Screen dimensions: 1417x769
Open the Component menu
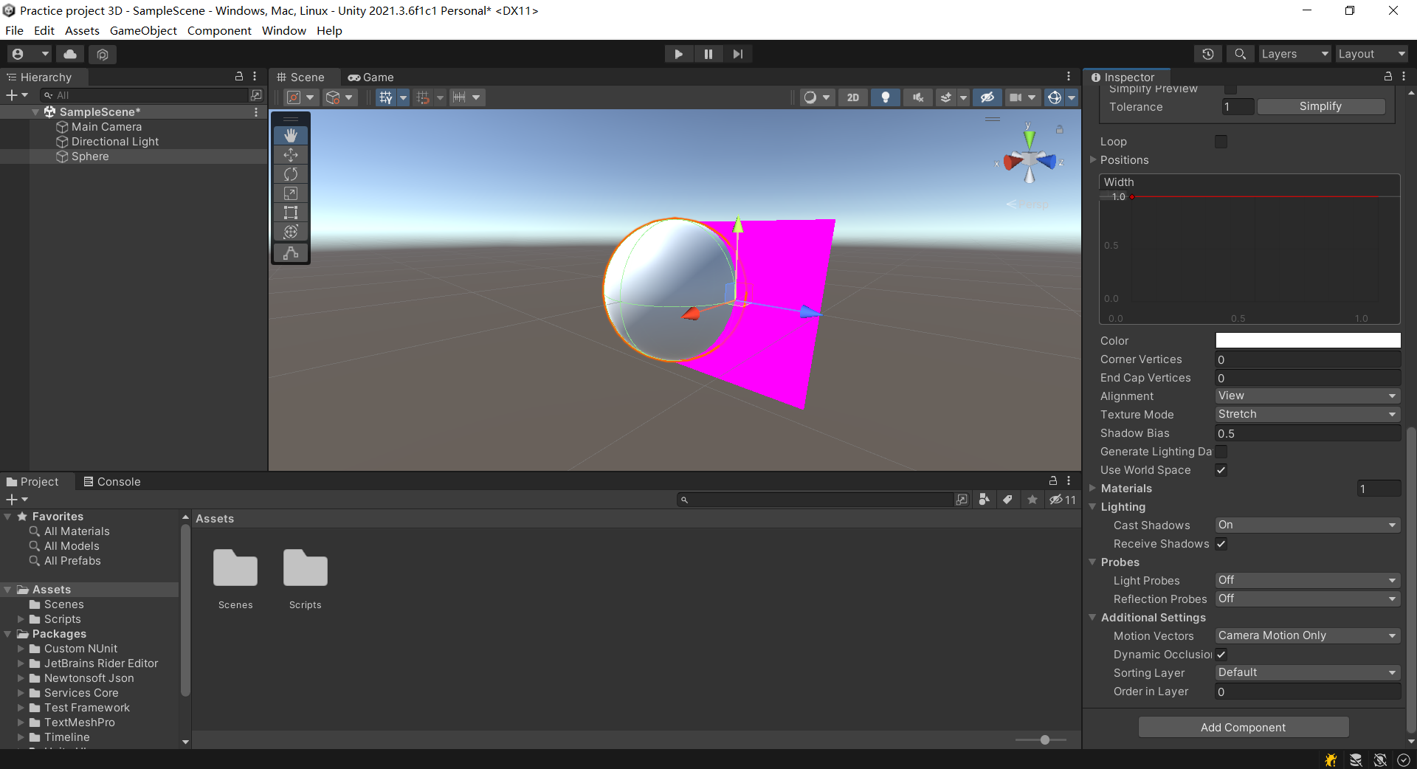coord(219,30)
